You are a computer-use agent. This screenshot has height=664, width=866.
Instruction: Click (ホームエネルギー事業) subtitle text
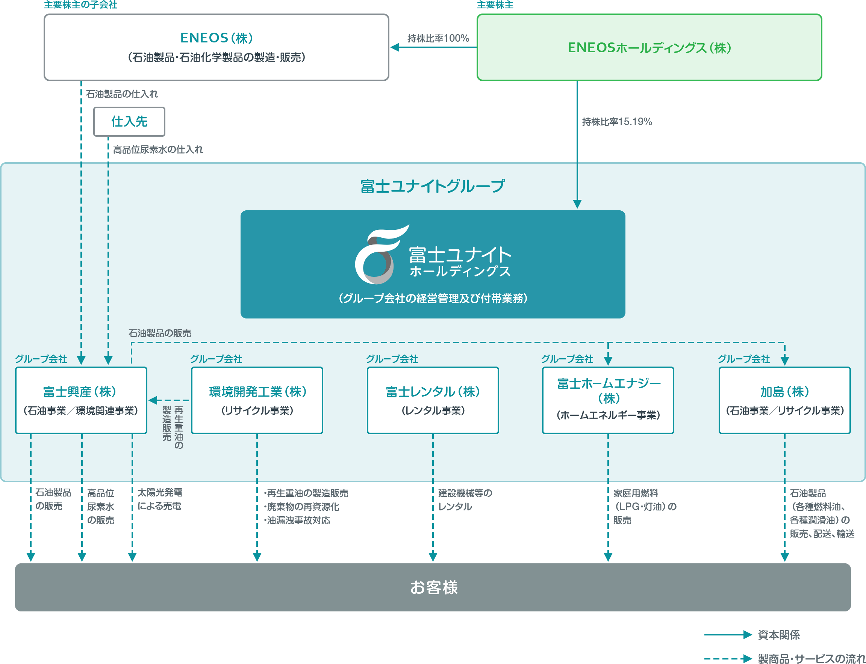(x=608, y=415)
